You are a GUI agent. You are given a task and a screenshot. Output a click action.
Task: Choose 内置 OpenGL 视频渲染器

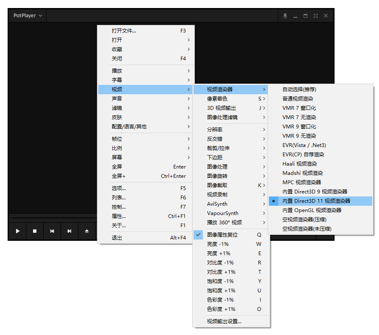click(x=321, y=210)
